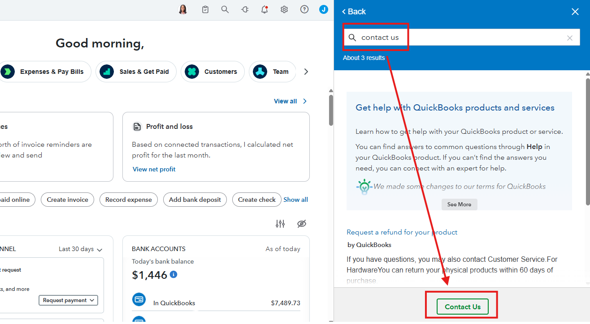Open Get help with QuickBooks products article
The width and height of the screenshot is (590, 324).
pyautogui.click(x=455, y=108)
